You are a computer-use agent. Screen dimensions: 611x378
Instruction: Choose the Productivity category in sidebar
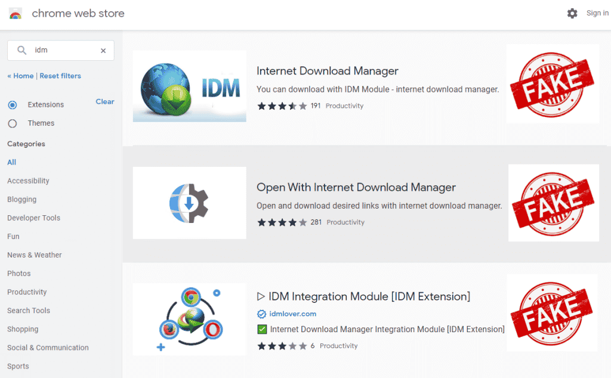[x=27, y=292]
